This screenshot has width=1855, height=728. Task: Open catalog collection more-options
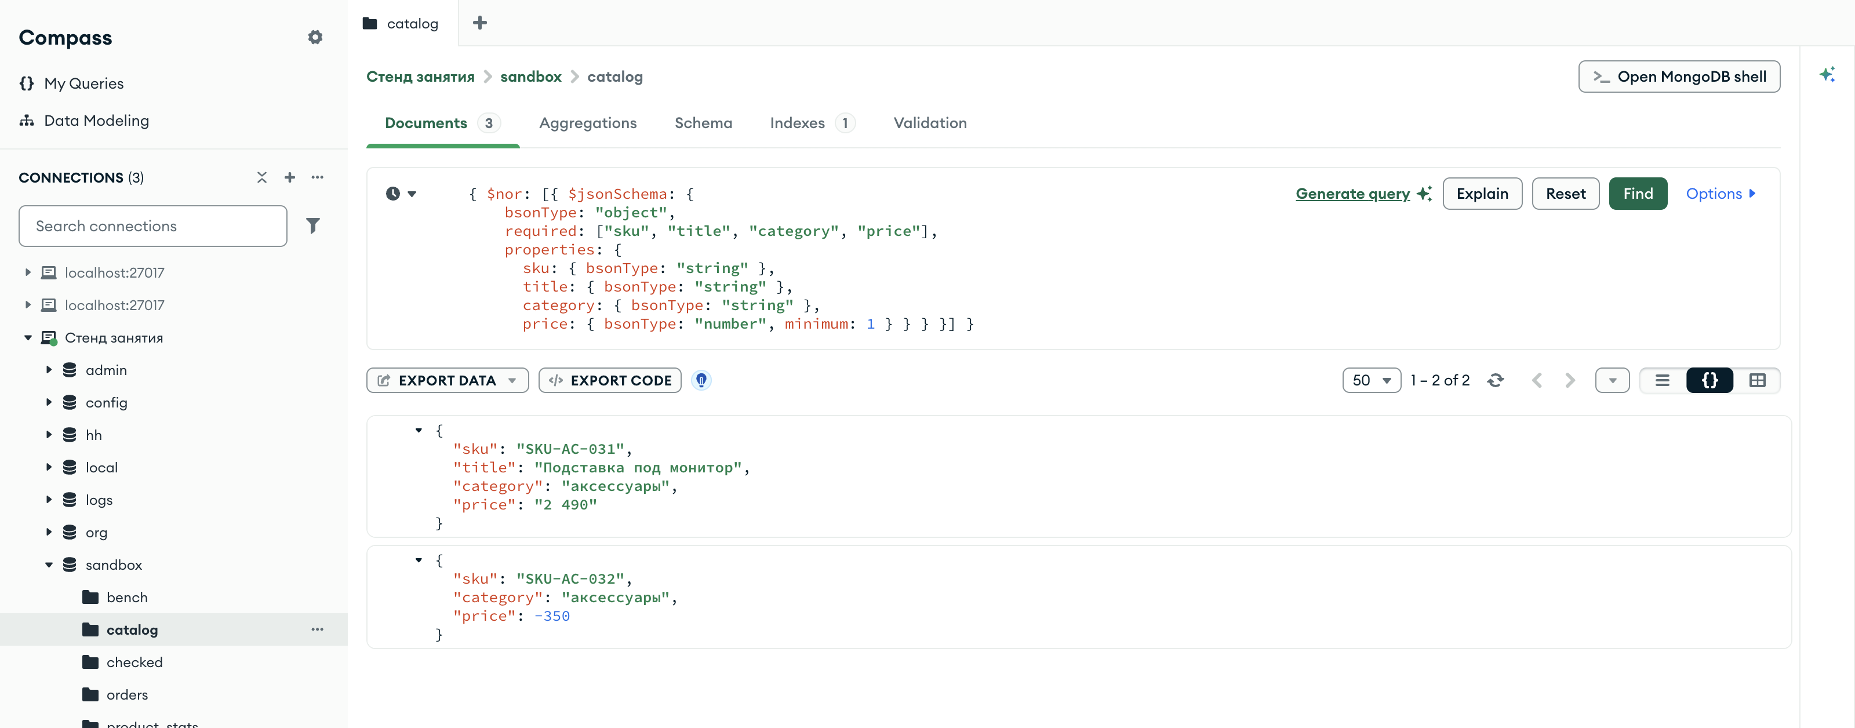pos(317,629)
